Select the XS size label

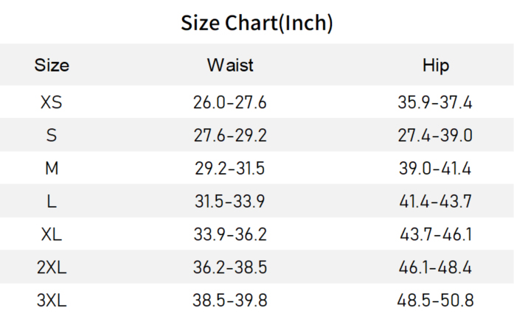[52, 102]
